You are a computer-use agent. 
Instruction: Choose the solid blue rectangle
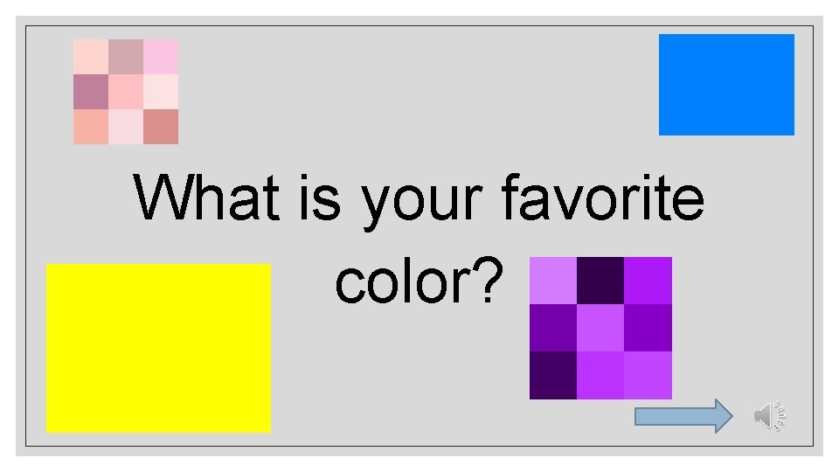726,85
